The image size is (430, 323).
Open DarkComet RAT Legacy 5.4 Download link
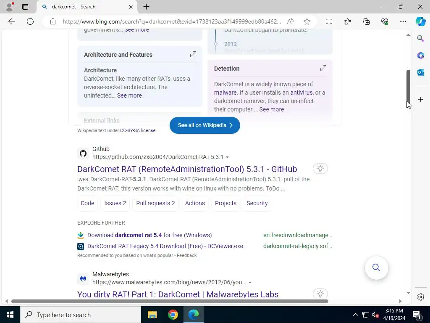(165, 246)
